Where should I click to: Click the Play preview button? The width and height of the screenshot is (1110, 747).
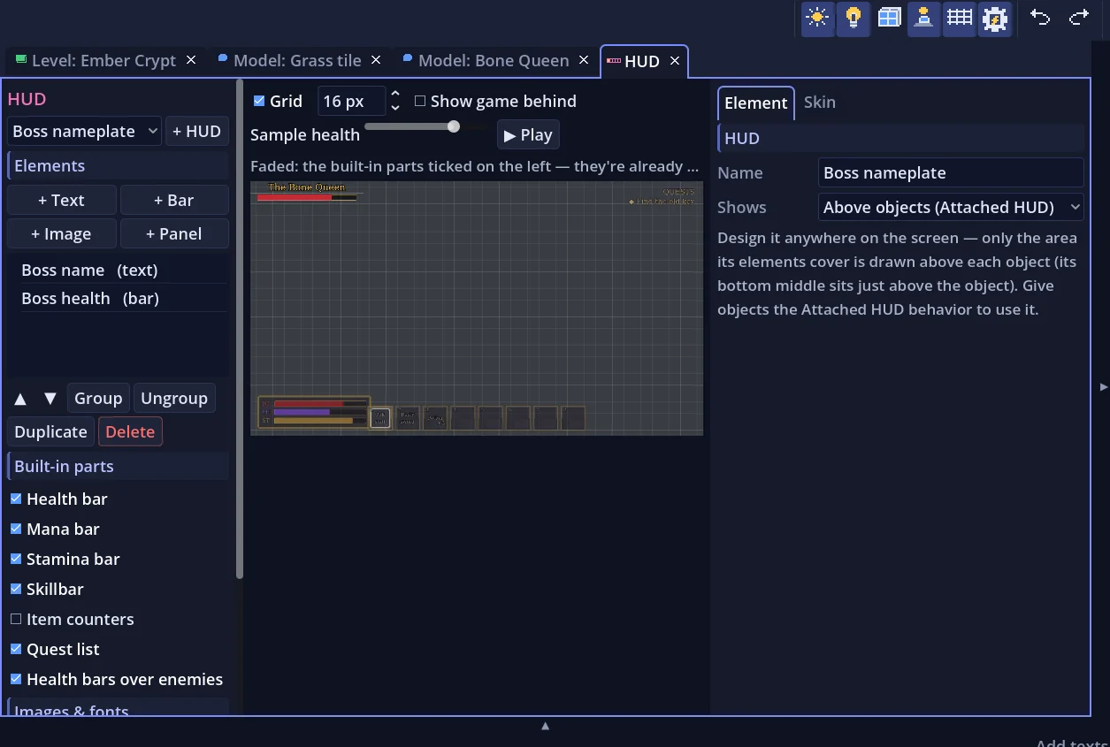click(528, 135)
